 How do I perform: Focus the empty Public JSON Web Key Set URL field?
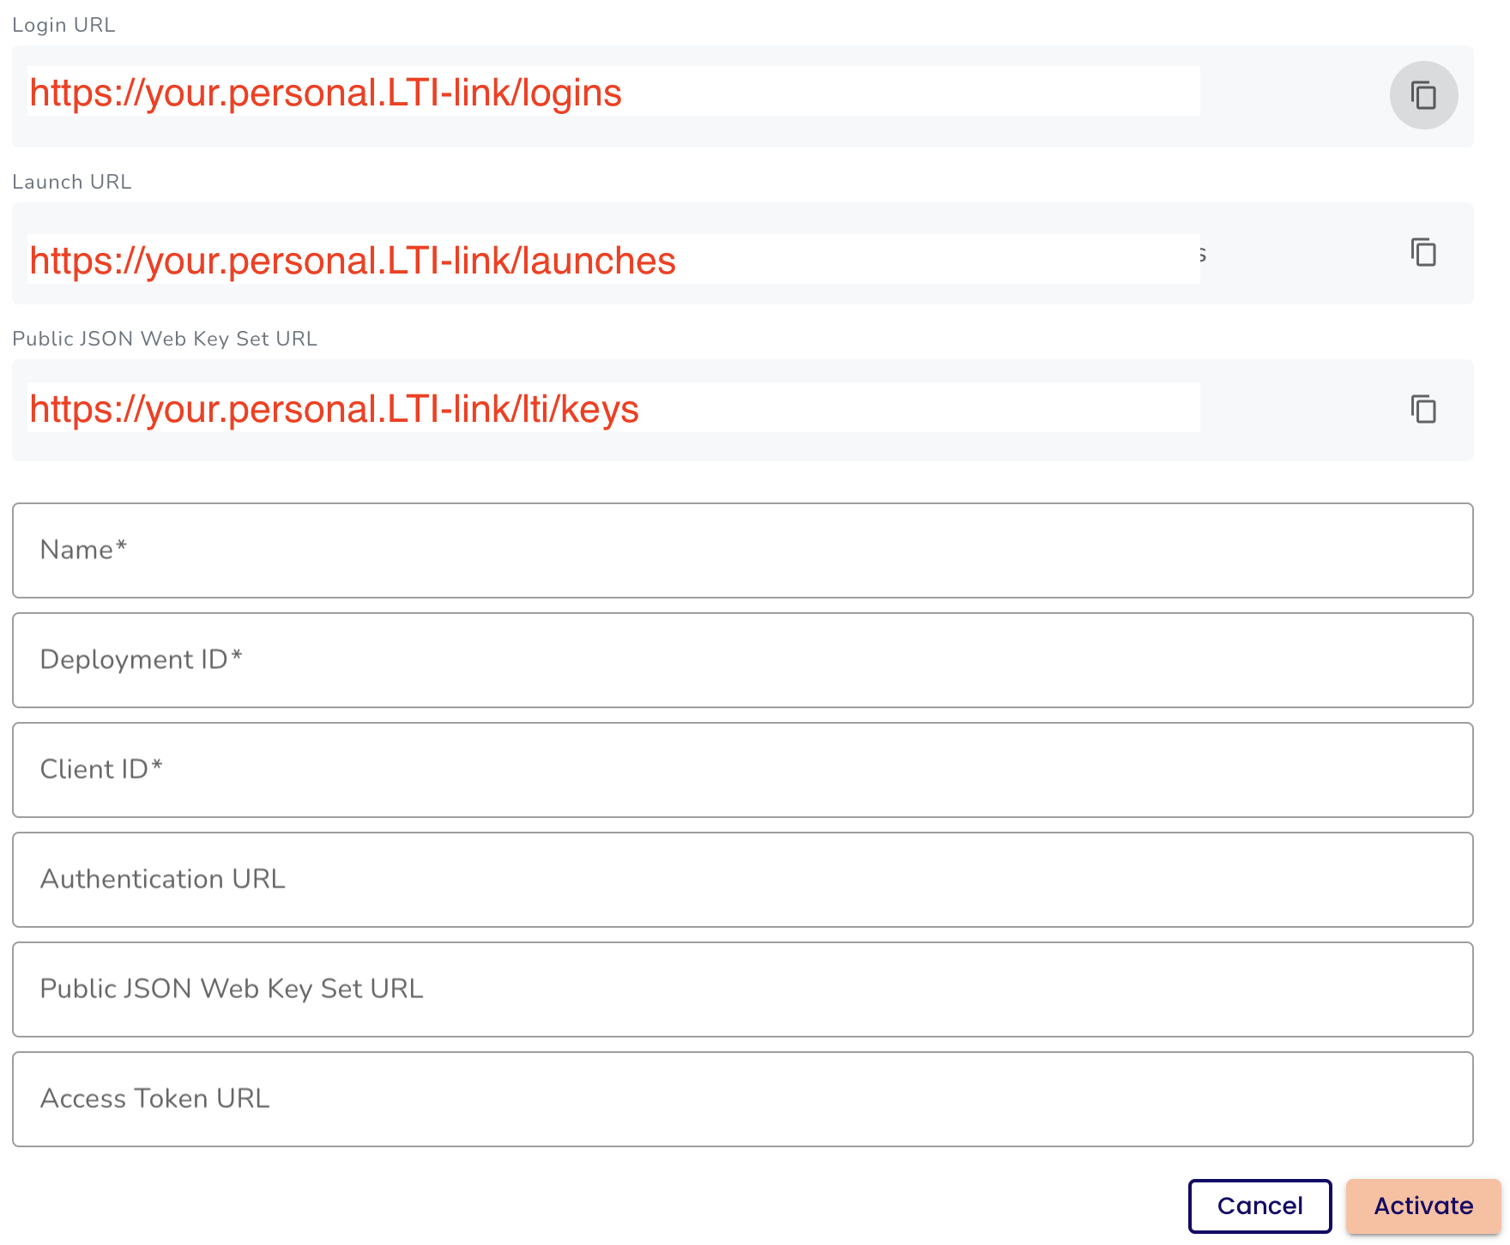click(x=743, y=989)
